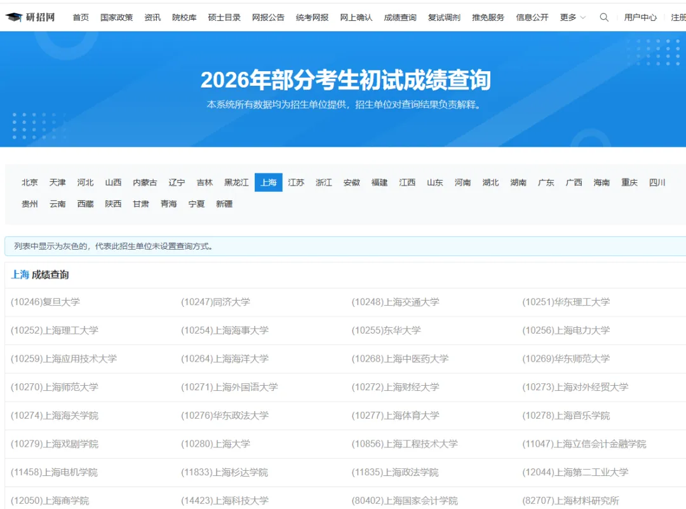Open 成绩查询 navigation item
The image size is (686, 509).
click(x=400, y=18)
